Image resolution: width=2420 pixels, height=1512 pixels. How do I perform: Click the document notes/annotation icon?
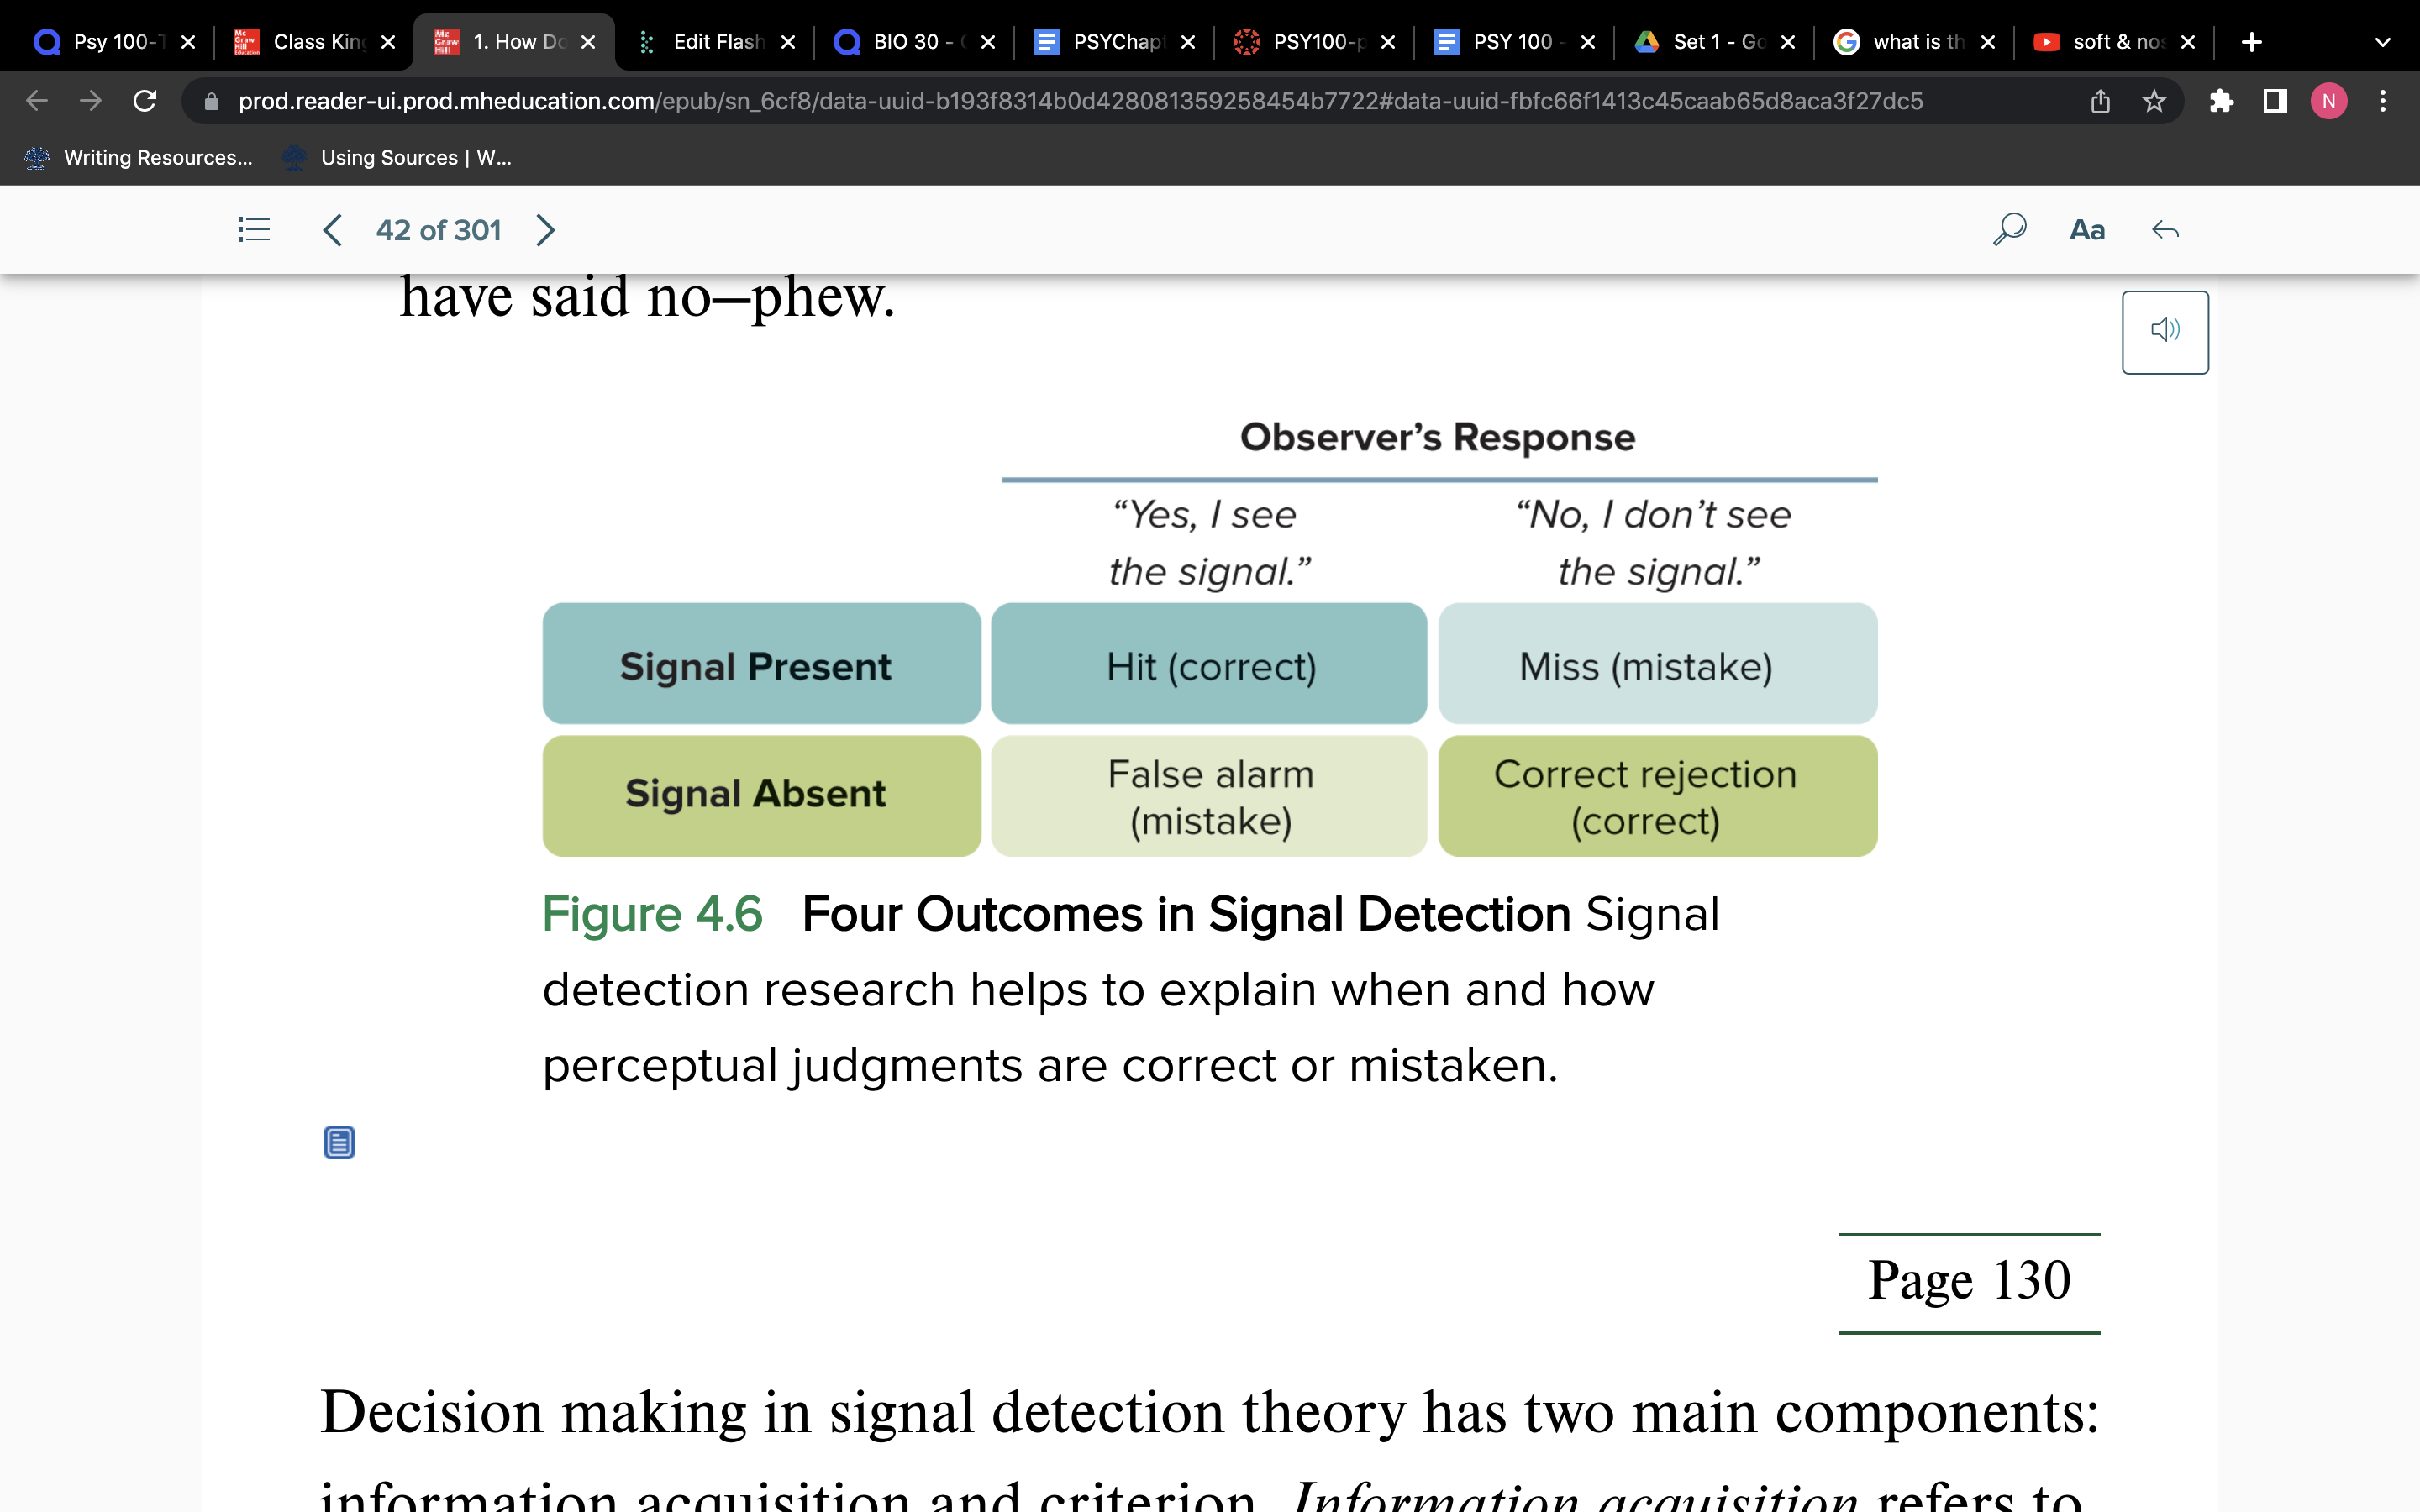coord(338,1142)
